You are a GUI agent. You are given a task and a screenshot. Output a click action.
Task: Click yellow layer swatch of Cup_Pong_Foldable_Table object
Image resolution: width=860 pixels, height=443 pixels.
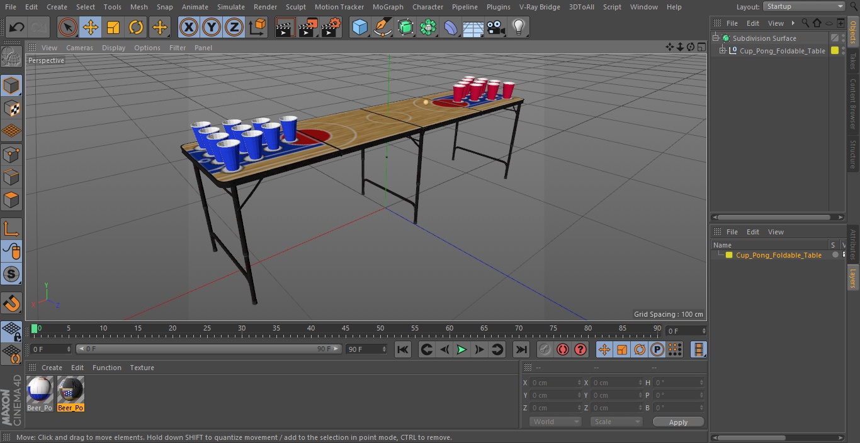pos(835,51)
